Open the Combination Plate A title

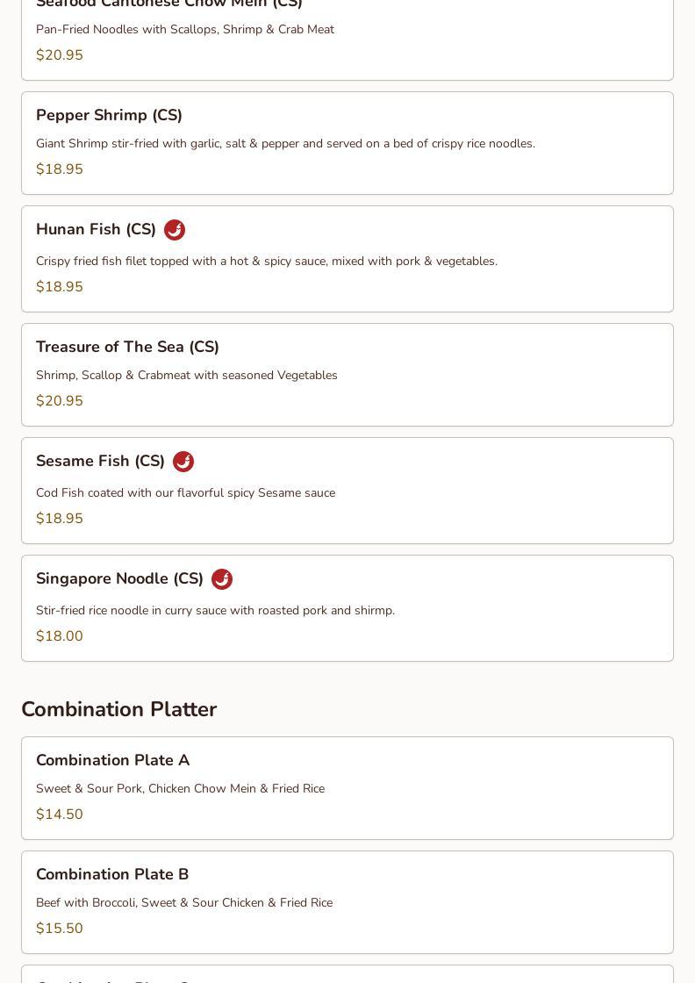pyautogui.click(x=112, y=760)
